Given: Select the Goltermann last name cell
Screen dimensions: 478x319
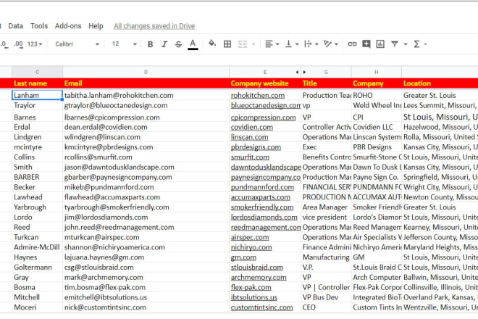Looking at the screenshot, I should (37, 268).
